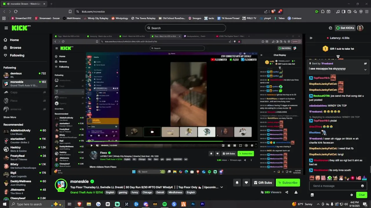Open a new browser tab
The width and height of the screenshot is (371, 208).
click(51, 4)
